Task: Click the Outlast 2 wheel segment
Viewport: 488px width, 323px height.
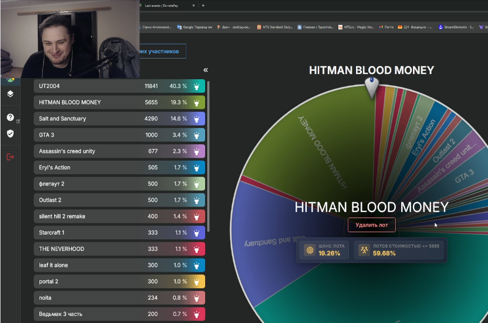Action: (x=444, y=150)
